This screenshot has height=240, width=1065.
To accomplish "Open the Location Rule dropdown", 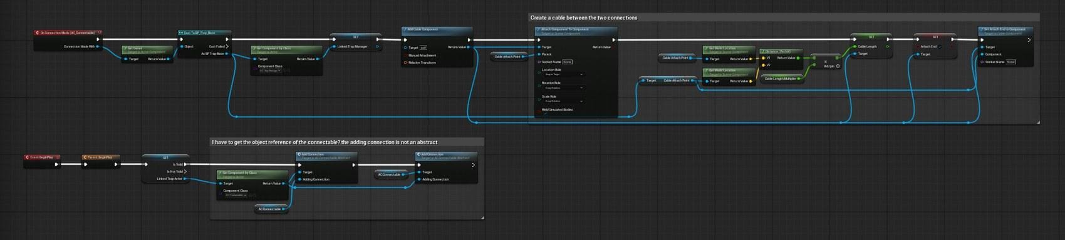I will click(x=564, y=74).
